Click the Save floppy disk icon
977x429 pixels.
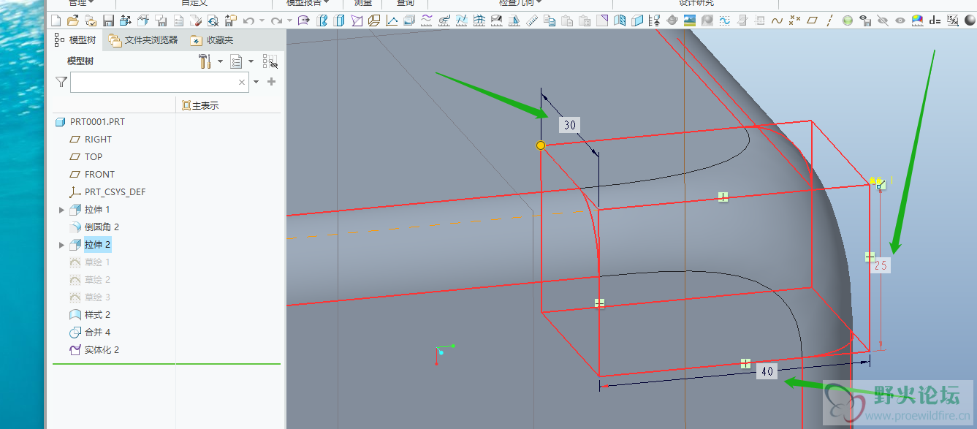[108, 20]
